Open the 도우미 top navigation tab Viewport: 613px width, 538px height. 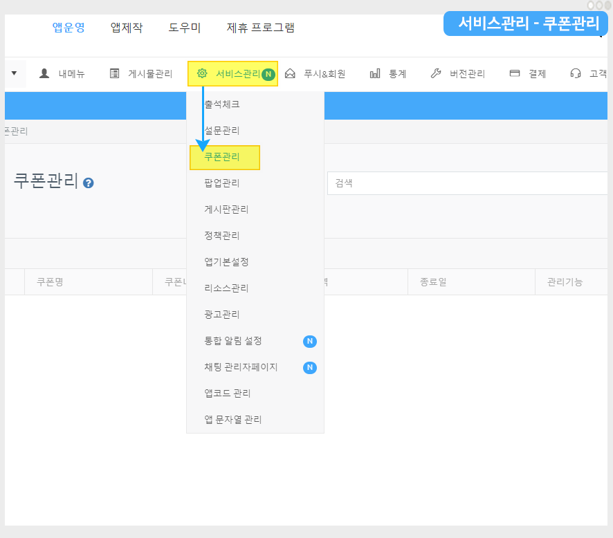coord(185,28)
